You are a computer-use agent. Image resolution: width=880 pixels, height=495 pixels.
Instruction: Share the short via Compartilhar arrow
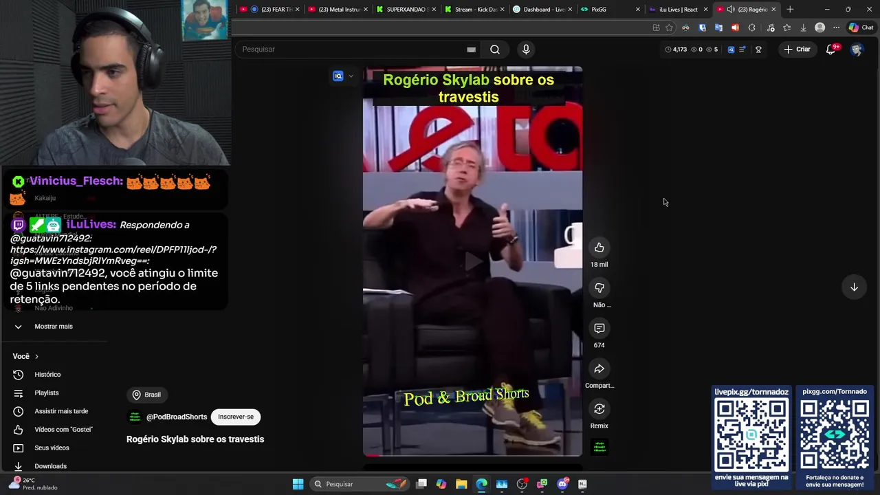click(599, 369)
